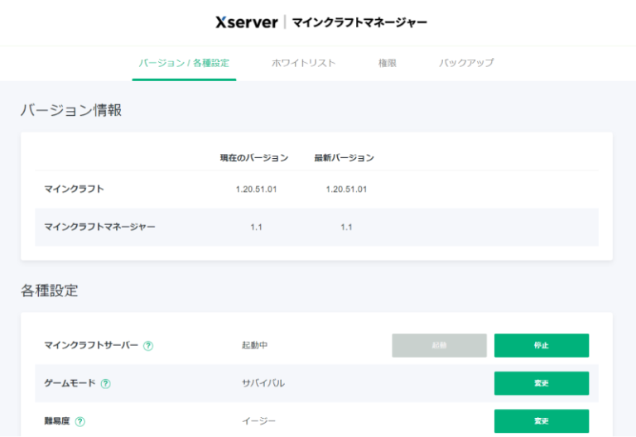Screen dimensions: 636x437
Task: Click the サバイバル game mode value
Action: (263, 383)
